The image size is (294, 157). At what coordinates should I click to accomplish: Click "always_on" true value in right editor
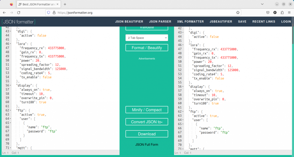click(218, 91)
